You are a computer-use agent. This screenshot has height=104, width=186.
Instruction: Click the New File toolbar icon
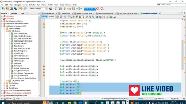[3, 9]
